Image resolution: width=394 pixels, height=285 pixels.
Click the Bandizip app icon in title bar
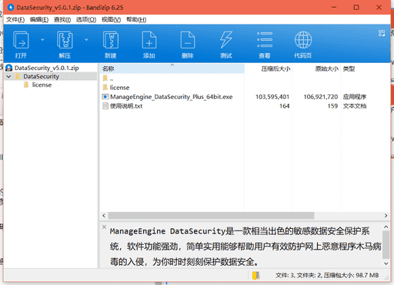click(11, 8)
